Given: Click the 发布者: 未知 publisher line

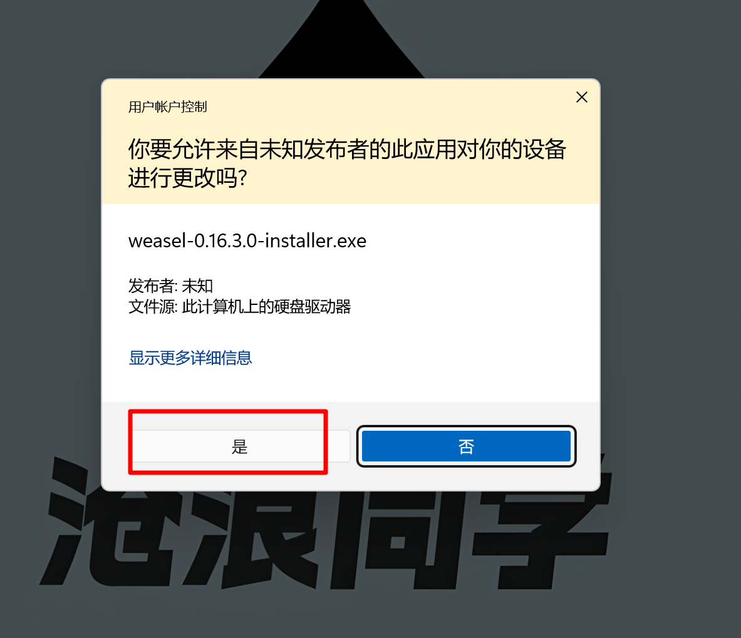Looking at the screenshot, I should click(170, 286).
